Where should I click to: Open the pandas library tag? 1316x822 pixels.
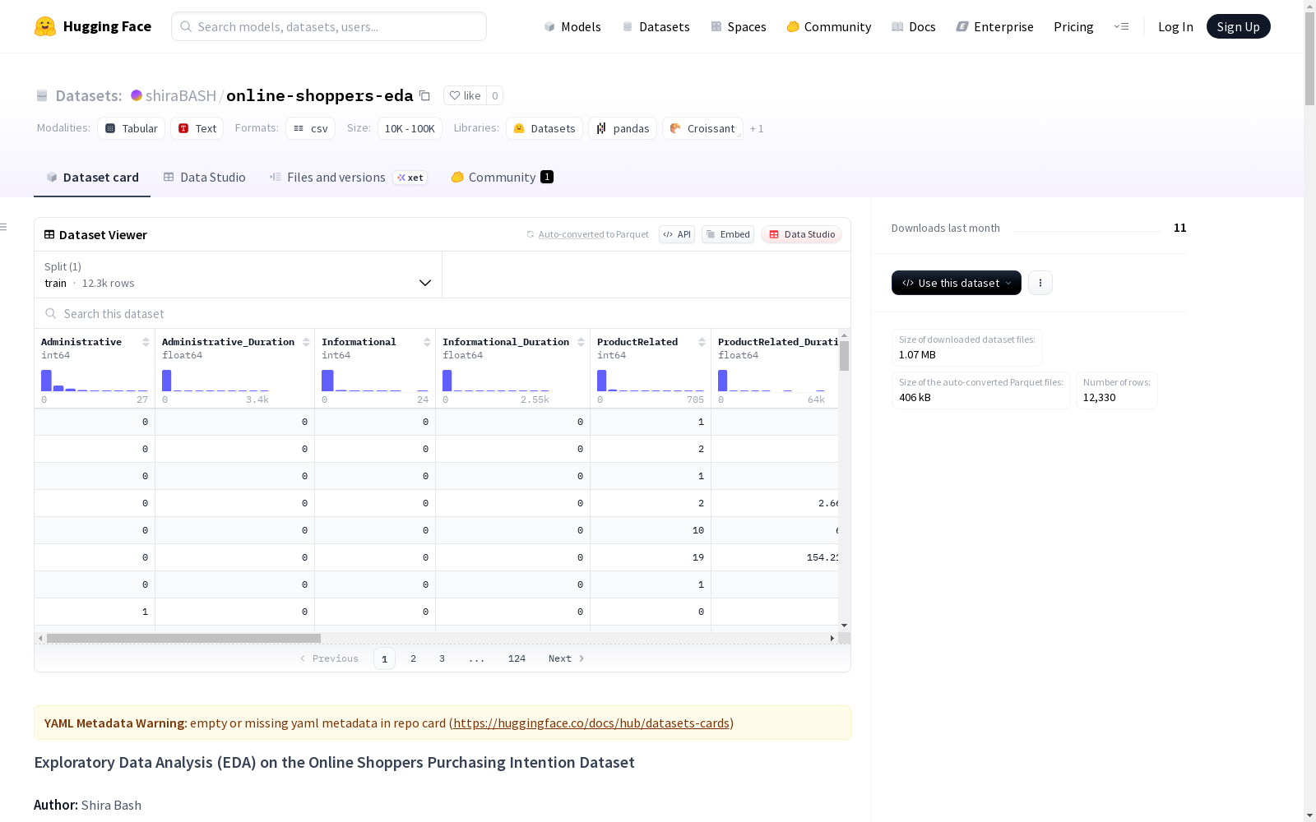click(x=623, y=128)
